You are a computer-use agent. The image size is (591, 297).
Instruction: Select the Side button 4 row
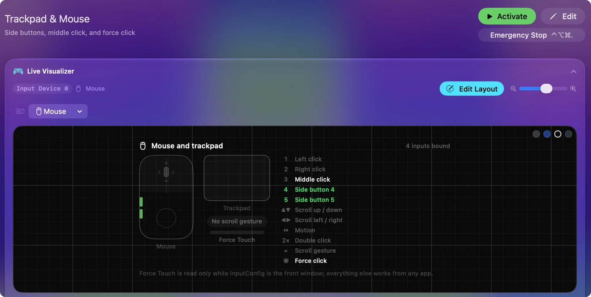(309, 190)
